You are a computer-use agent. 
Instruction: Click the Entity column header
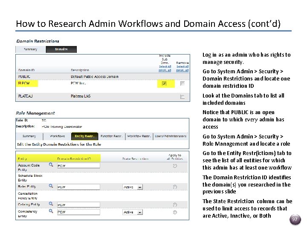[22, 158]
